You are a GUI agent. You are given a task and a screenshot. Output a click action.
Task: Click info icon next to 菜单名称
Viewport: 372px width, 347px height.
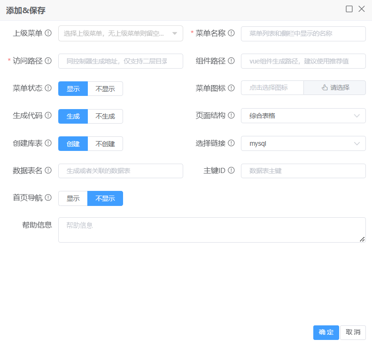(231, 33)
